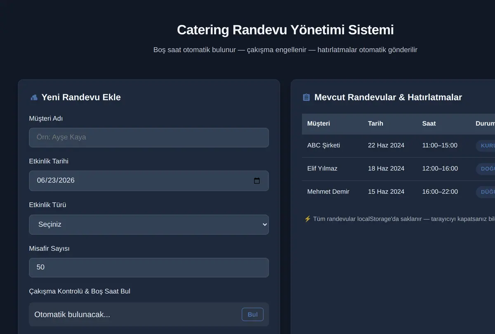The image size is (495, 334).
Task: Click the clipboard icon beside Mevcut Randevular heading
Action: pyautogui.click(x=306, y=98)
